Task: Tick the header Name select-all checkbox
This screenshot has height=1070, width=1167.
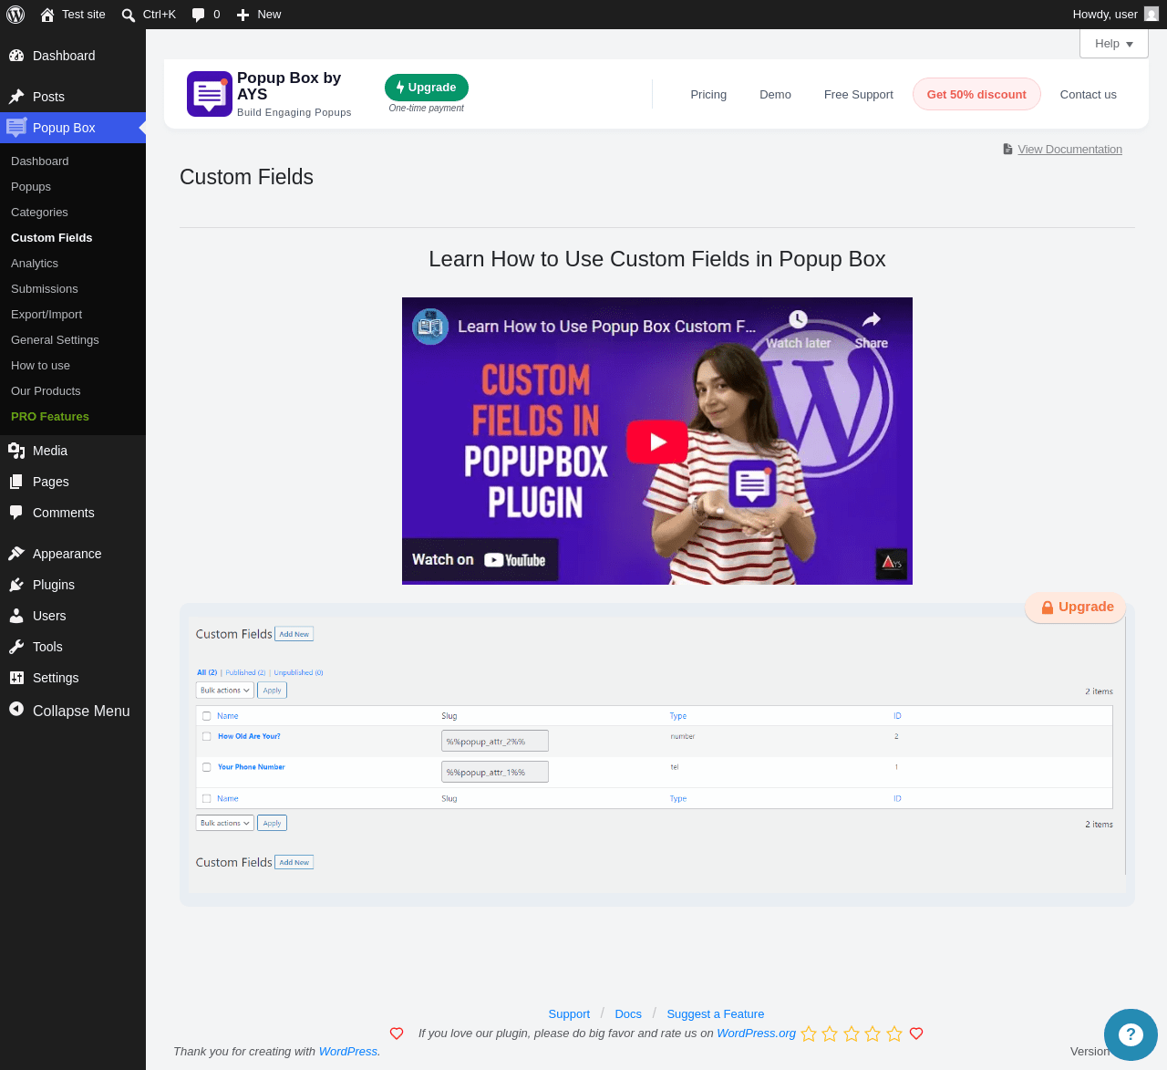Action: point(207,716)
